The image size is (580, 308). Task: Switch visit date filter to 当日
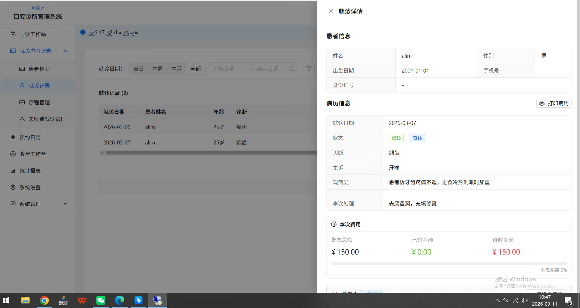(139, 69)
